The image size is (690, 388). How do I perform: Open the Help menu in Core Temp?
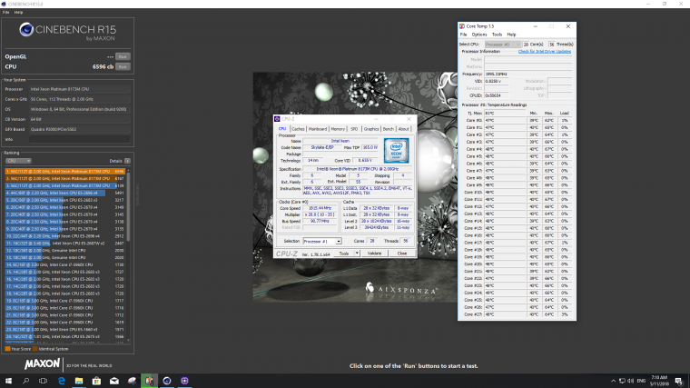pyautogui.click(x=511, y=35)
